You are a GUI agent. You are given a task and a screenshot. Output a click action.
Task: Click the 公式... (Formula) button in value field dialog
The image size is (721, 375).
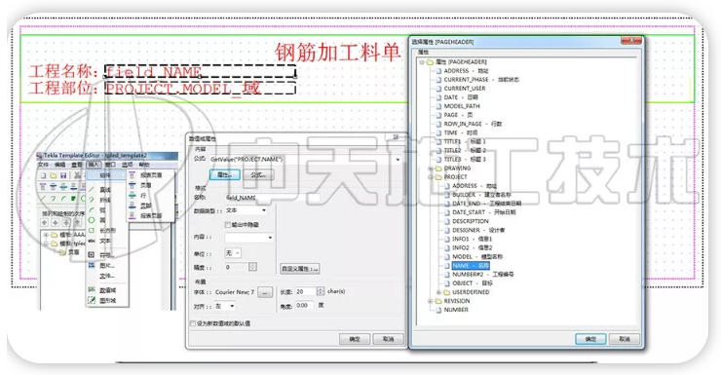coord(257,175)
